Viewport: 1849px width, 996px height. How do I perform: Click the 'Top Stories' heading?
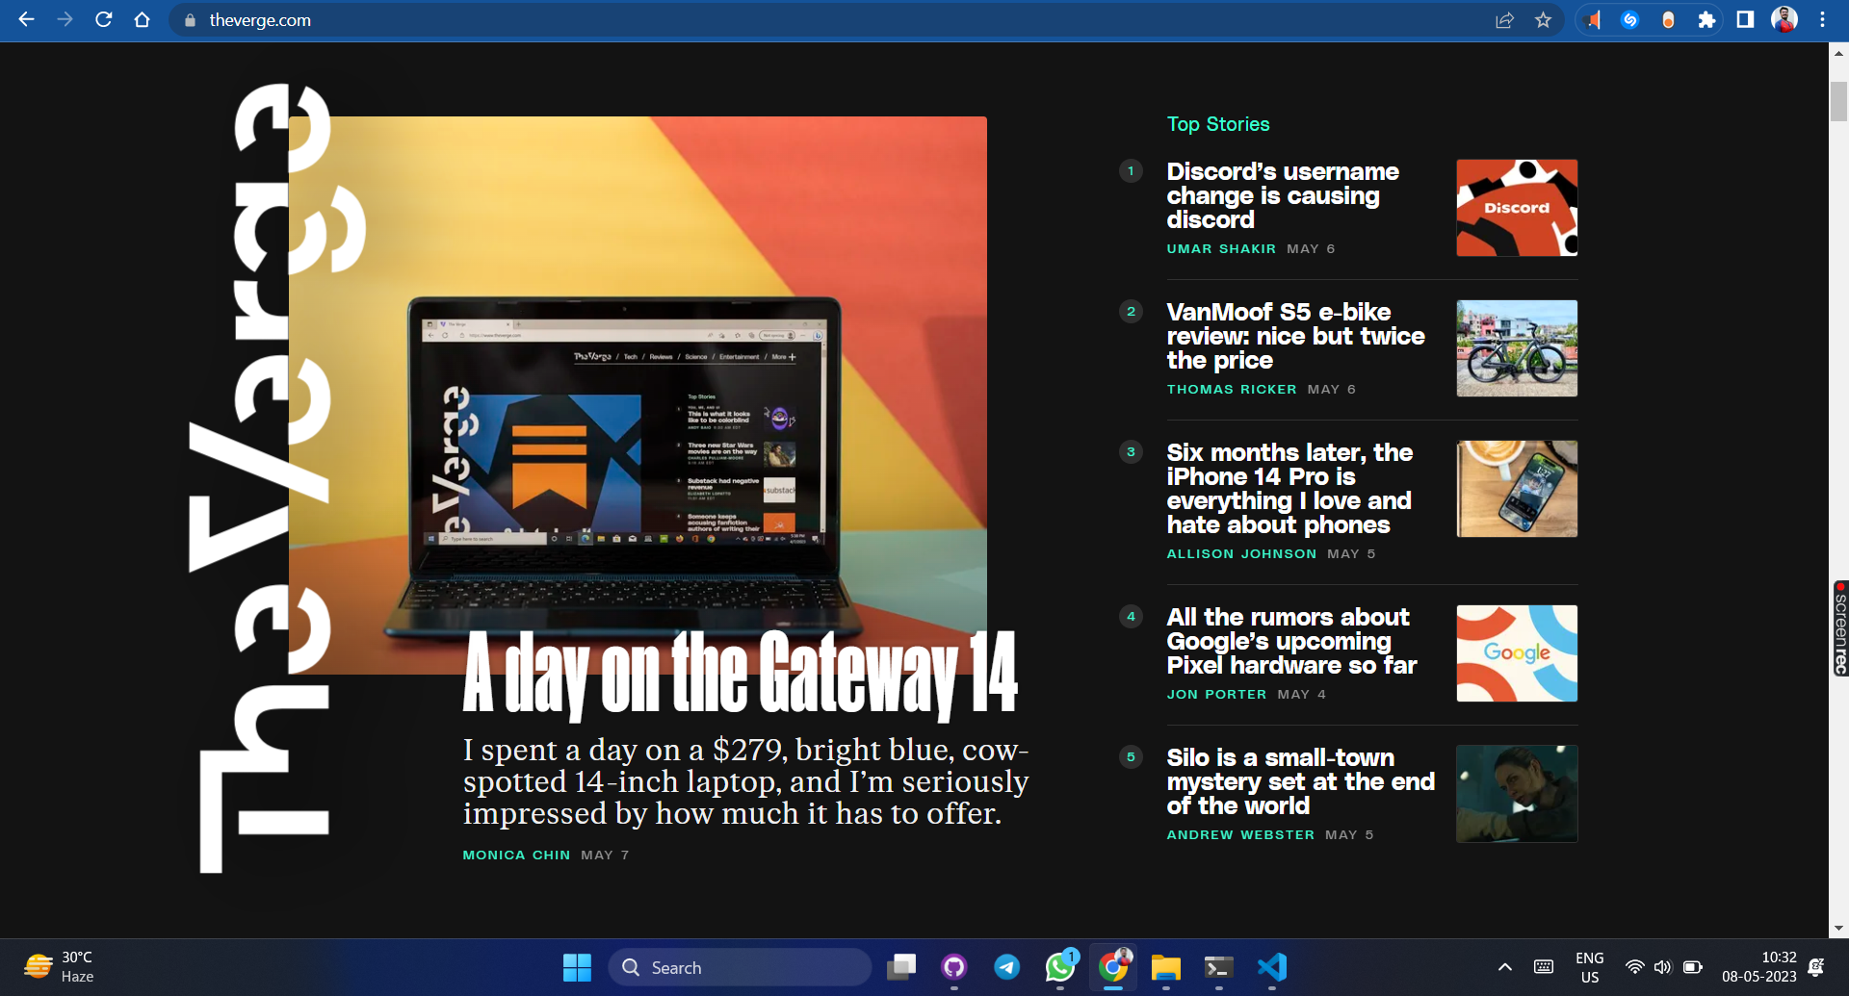[x=1218, y=124]
